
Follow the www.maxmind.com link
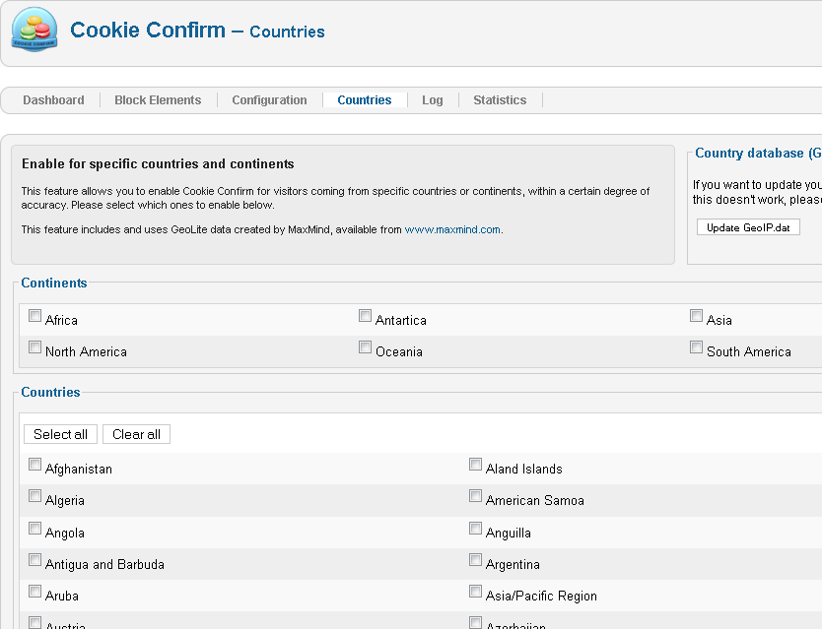coord(452,229)
